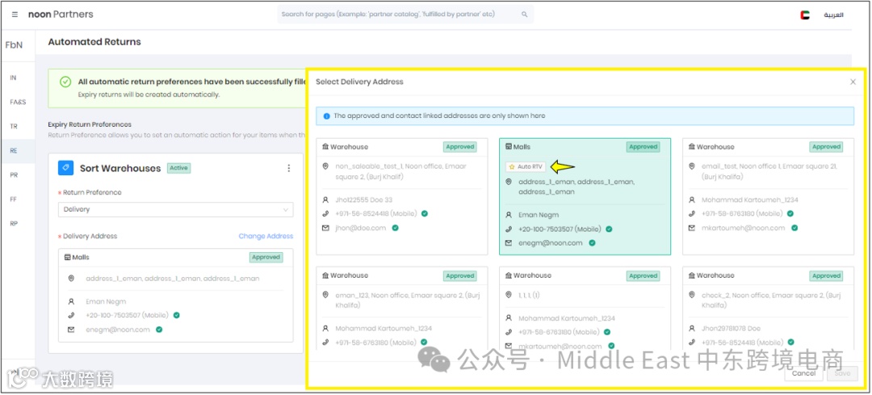872x395 pixels.
Task: Click the Cancel button in the dialog
Action: [x=803, y=373]
